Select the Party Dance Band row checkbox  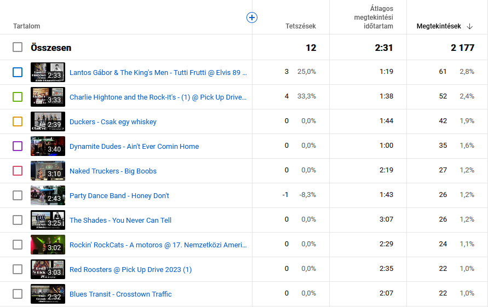18,195
